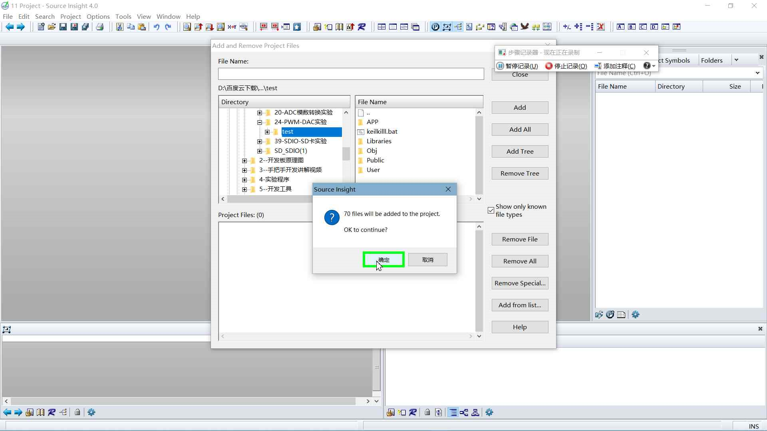Image resolution: width=767 pixels, height=431 pixels.
Task: Click the Cut scissors icon
Action: 119,27
